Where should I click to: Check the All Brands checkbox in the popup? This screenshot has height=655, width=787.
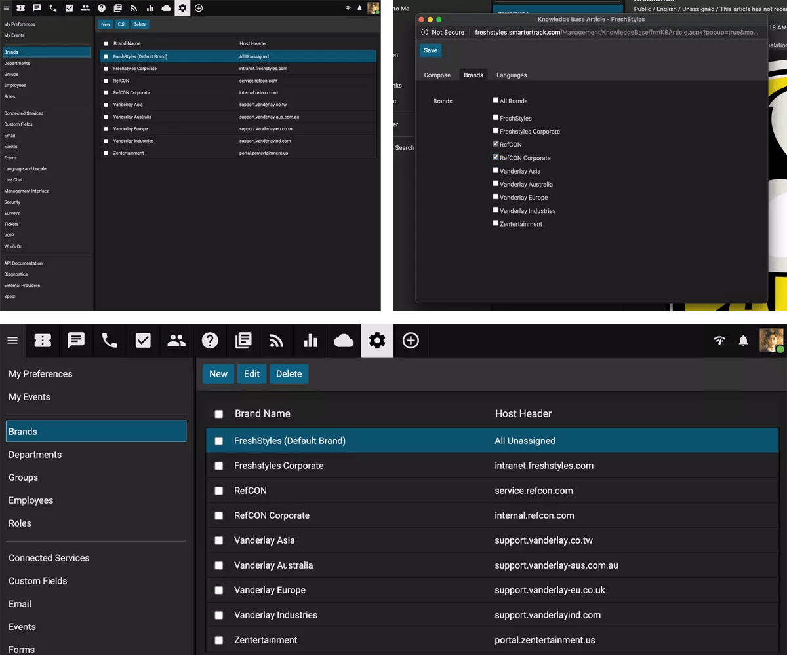tap(496, 100)
